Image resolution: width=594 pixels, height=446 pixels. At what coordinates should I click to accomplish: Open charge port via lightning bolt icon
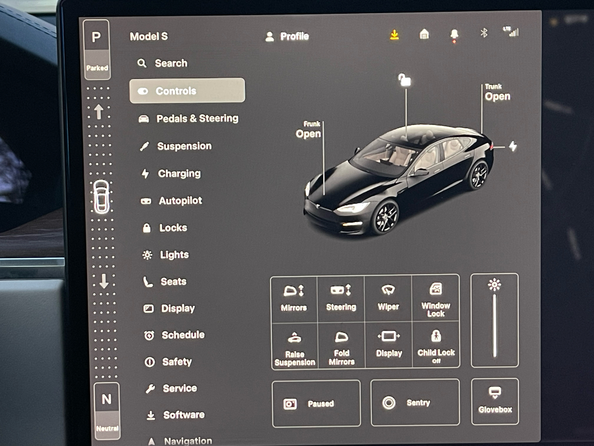click(513, 146)
